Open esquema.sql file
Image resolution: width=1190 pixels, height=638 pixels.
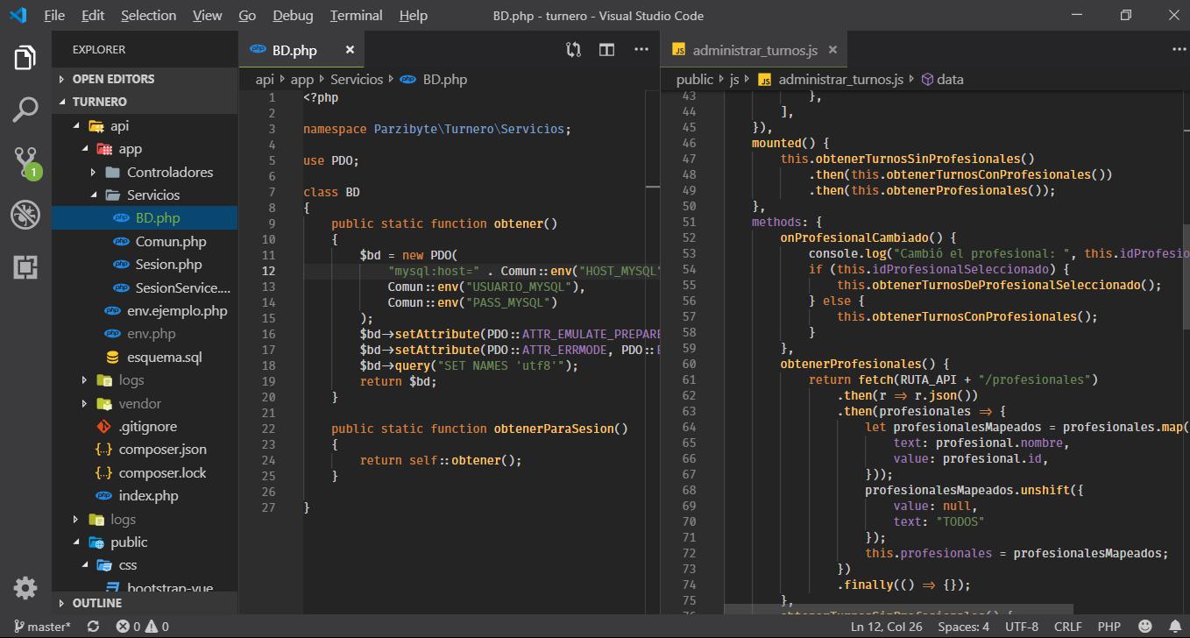click(145, 357)
